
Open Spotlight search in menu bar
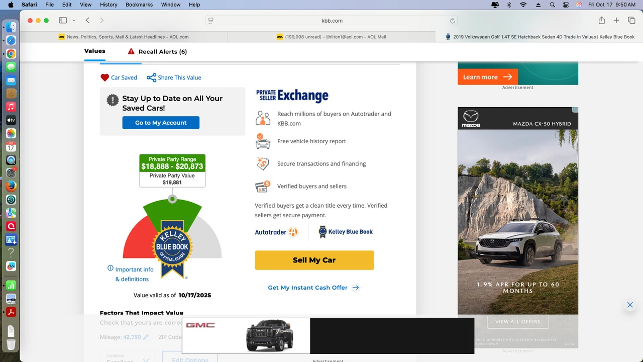(552, 5)
